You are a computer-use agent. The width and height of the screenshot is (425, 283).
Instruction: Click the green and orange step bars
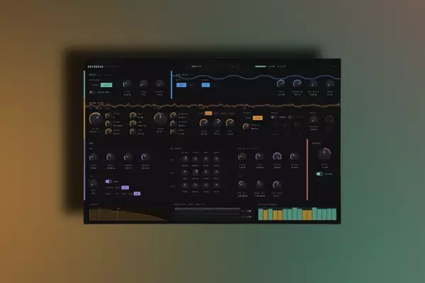coord(297,214)
